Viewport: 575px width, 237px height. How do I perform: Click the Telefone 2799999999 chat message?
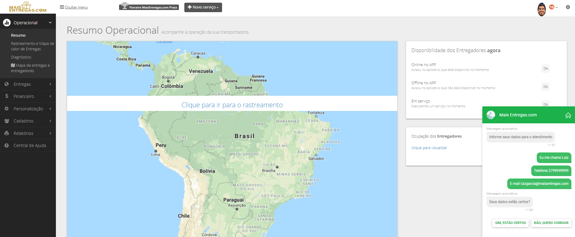(551, 171)
